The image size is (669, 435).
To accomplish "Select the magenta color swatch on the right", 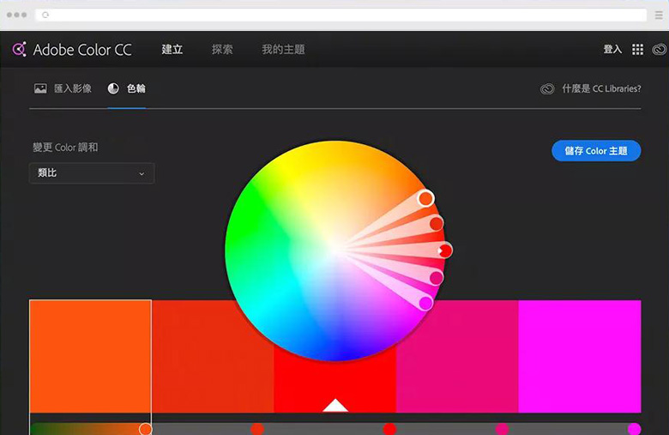I will 580,356.
